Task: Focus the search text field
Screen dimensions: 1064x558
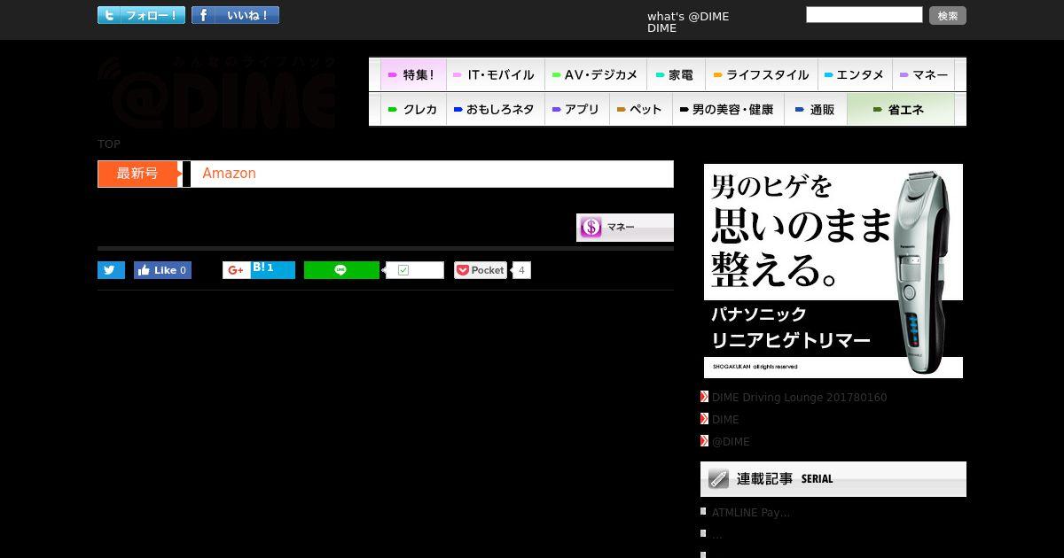Action: (x=864, y=15)
